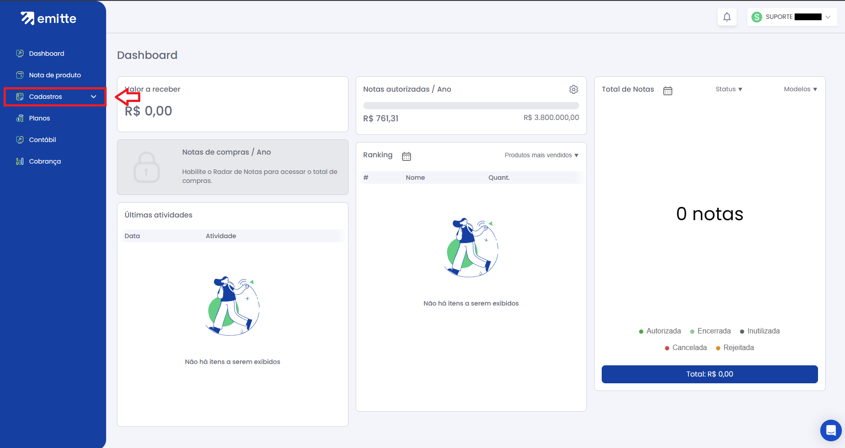Open the Modelos filter dropdown

800,89
